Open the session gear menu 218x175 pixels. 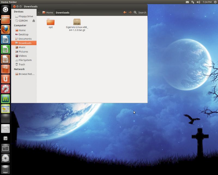point(215,2)
